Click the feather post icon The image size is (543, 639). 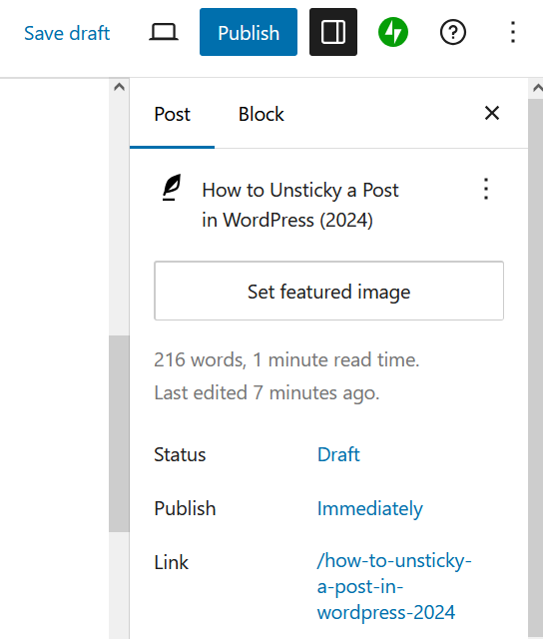point(172,188)
